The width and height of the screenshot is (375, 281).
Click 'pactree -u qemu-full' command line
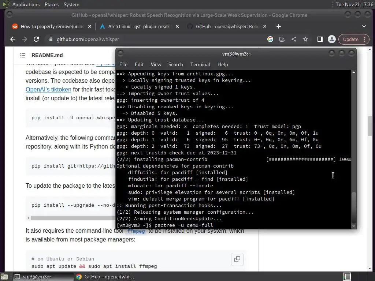[x=184, y=225]
